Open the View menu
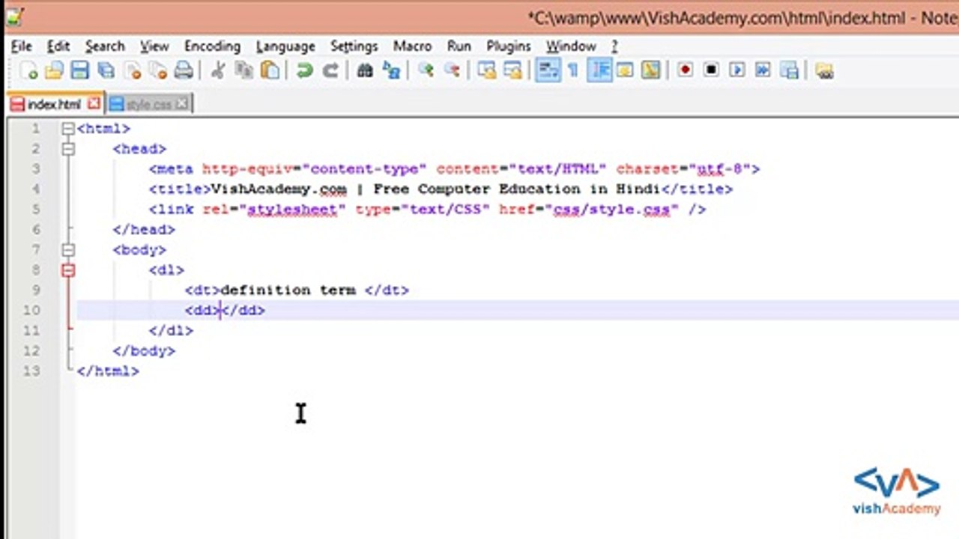 (154, 46)
